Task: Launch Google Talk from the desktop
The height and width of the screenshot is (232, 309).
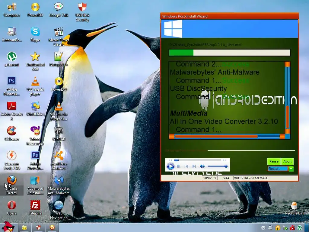Action: (59, 10)
